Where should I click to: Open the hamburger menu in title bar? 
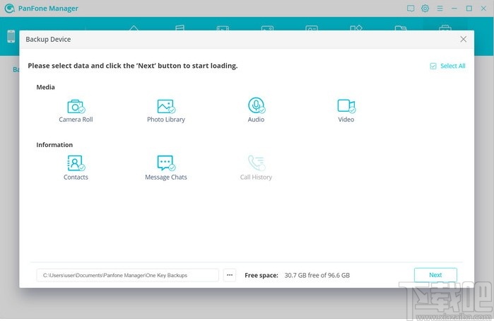coord(440,8)
